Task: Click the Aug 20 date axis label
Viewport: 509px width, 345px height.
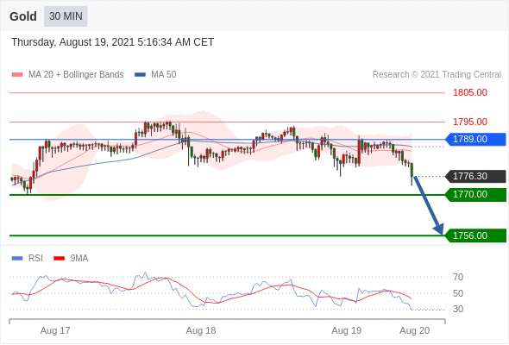Action: pyautogui.click(x=415, y=330)
